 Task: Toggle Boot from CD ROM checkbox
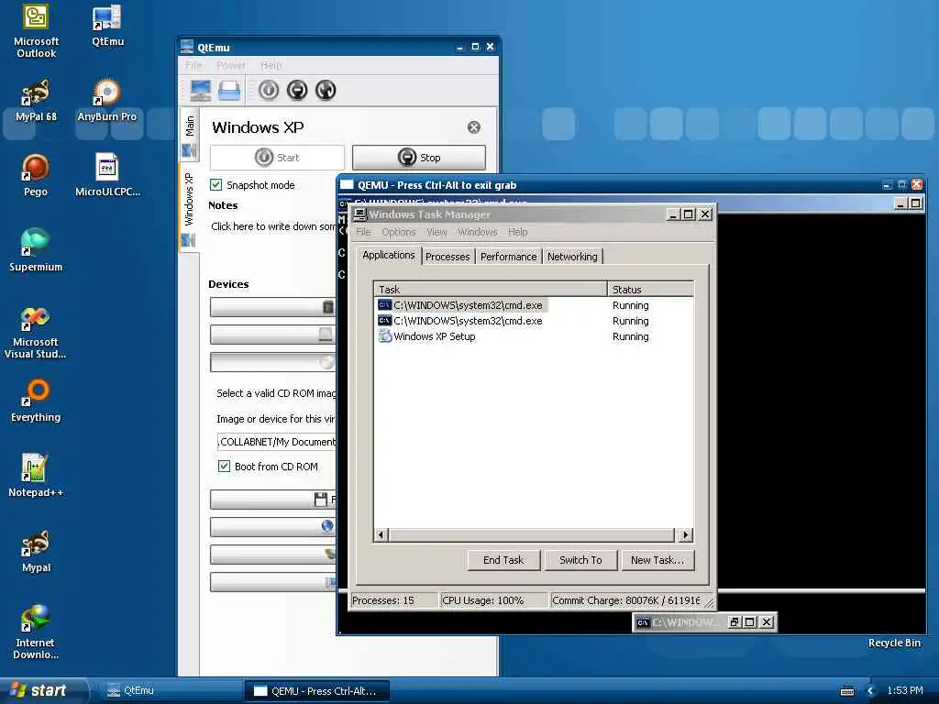tap(224, 467)
